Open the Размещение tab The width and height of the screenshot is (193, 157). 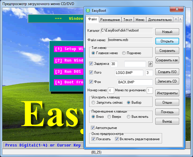click(110, 20)
